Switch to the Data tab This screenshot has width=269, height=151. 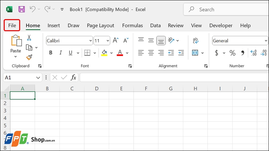pyautogui.click(x=155, y=26)
